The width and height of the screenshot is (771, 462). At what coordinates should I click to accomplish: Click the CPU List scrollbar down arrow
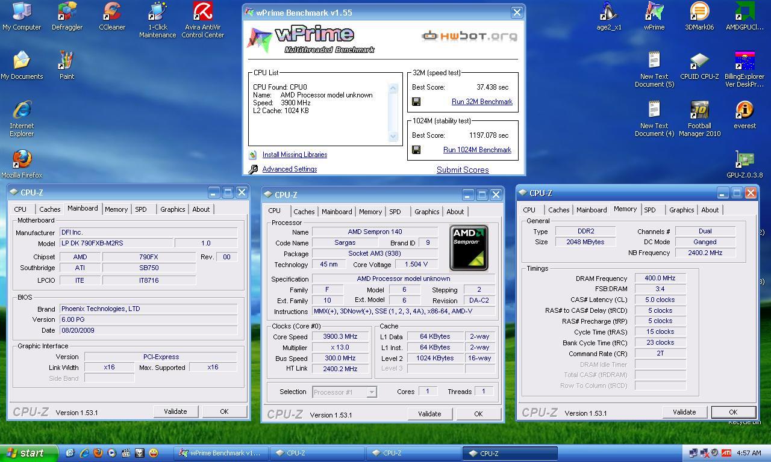coord(393,136)
